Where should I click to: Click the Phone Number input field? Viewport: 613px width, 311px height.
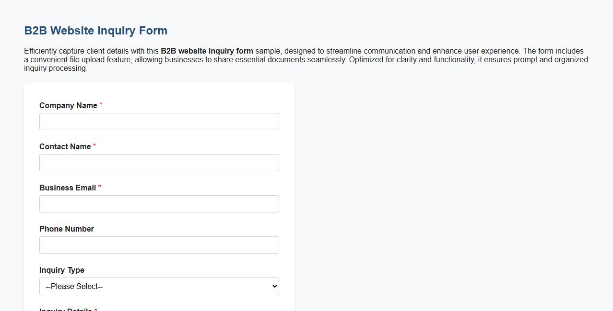point(159,244)
